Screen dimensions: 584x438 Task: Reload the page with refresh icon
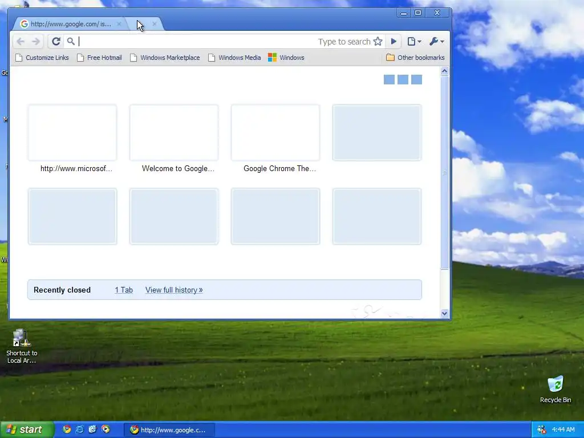coord(56,41)
